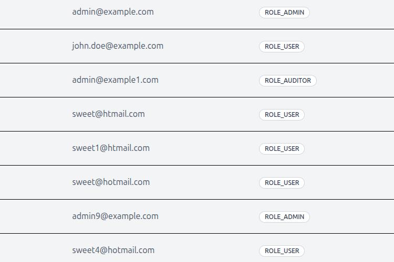Click ROLE_USER badge for sweet@hotmail.com
Image resolution: width=394 pixels, height=262 pixels.
[282, 183]
